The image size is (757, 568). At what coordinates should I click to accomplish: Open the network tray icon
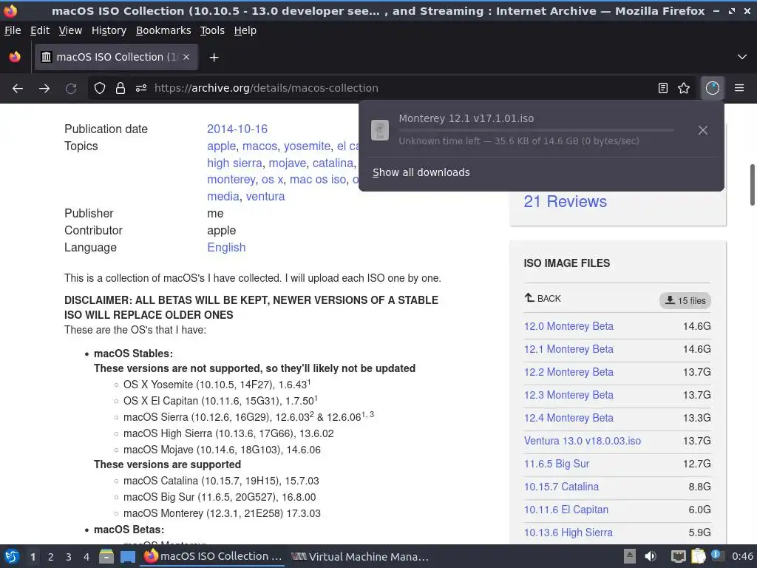point(679,556)
